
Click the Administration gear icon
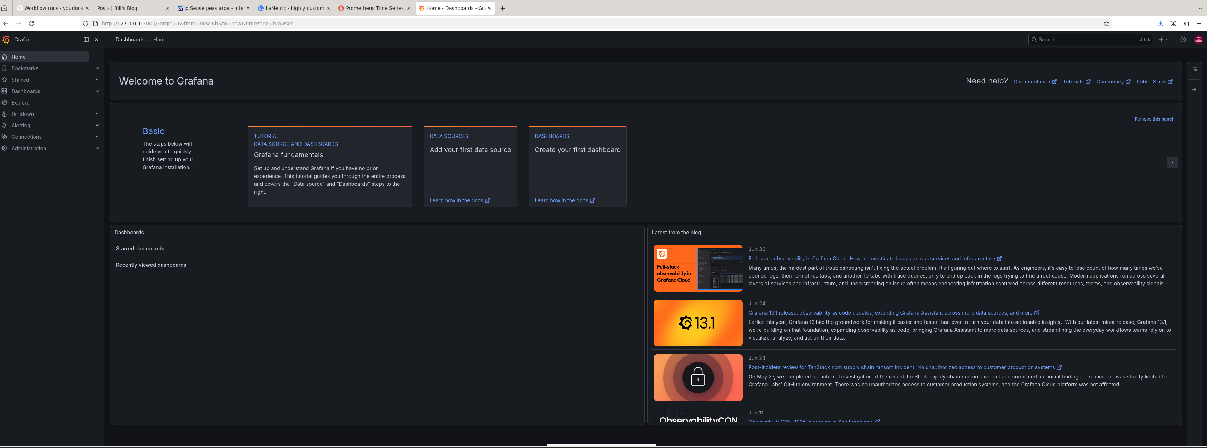tap(4, 148)
